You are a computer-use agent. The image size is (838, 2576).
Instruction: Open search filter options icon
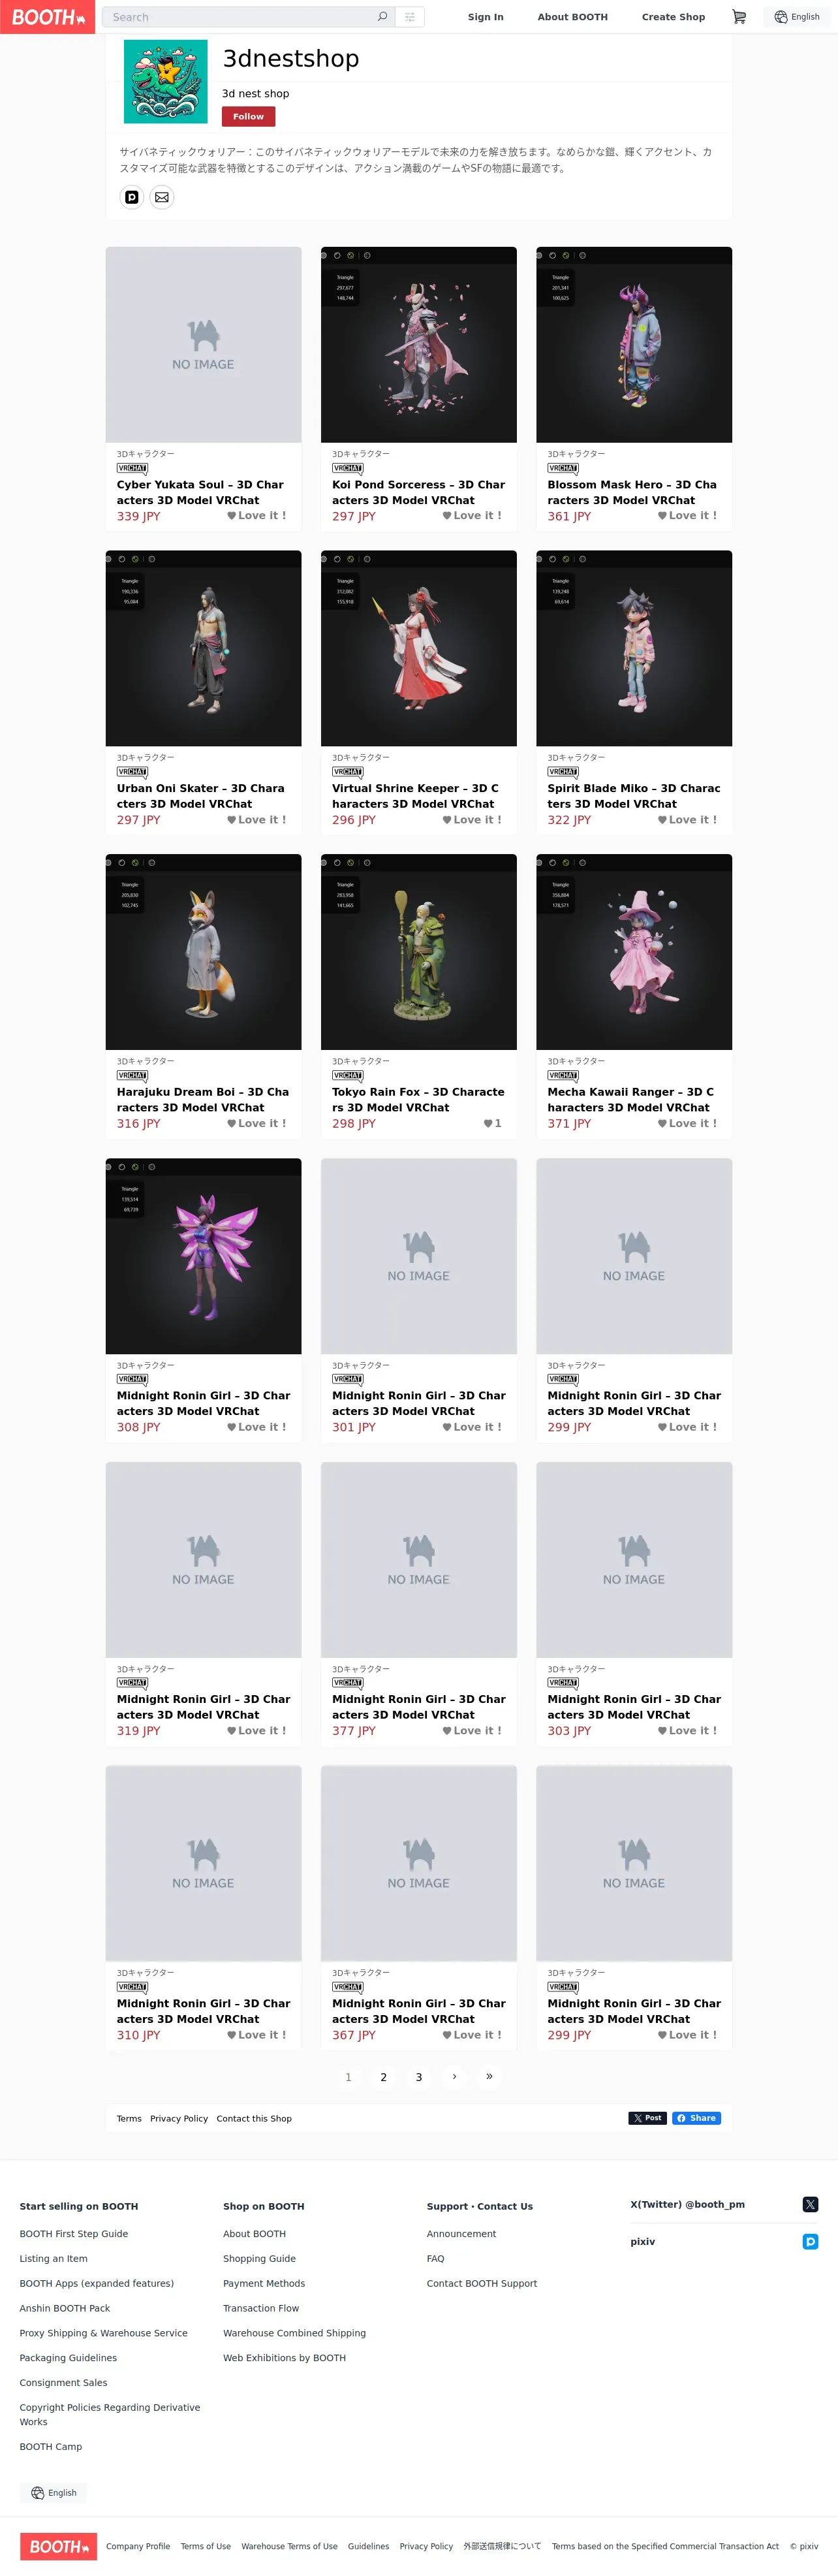pos(410,17)
